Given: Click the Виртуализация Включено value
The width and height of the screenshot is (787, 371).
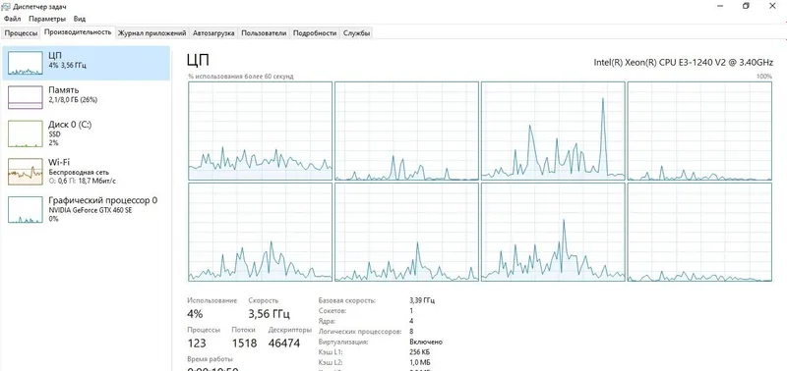Looking at the screenshot, I should click(426, 342).
